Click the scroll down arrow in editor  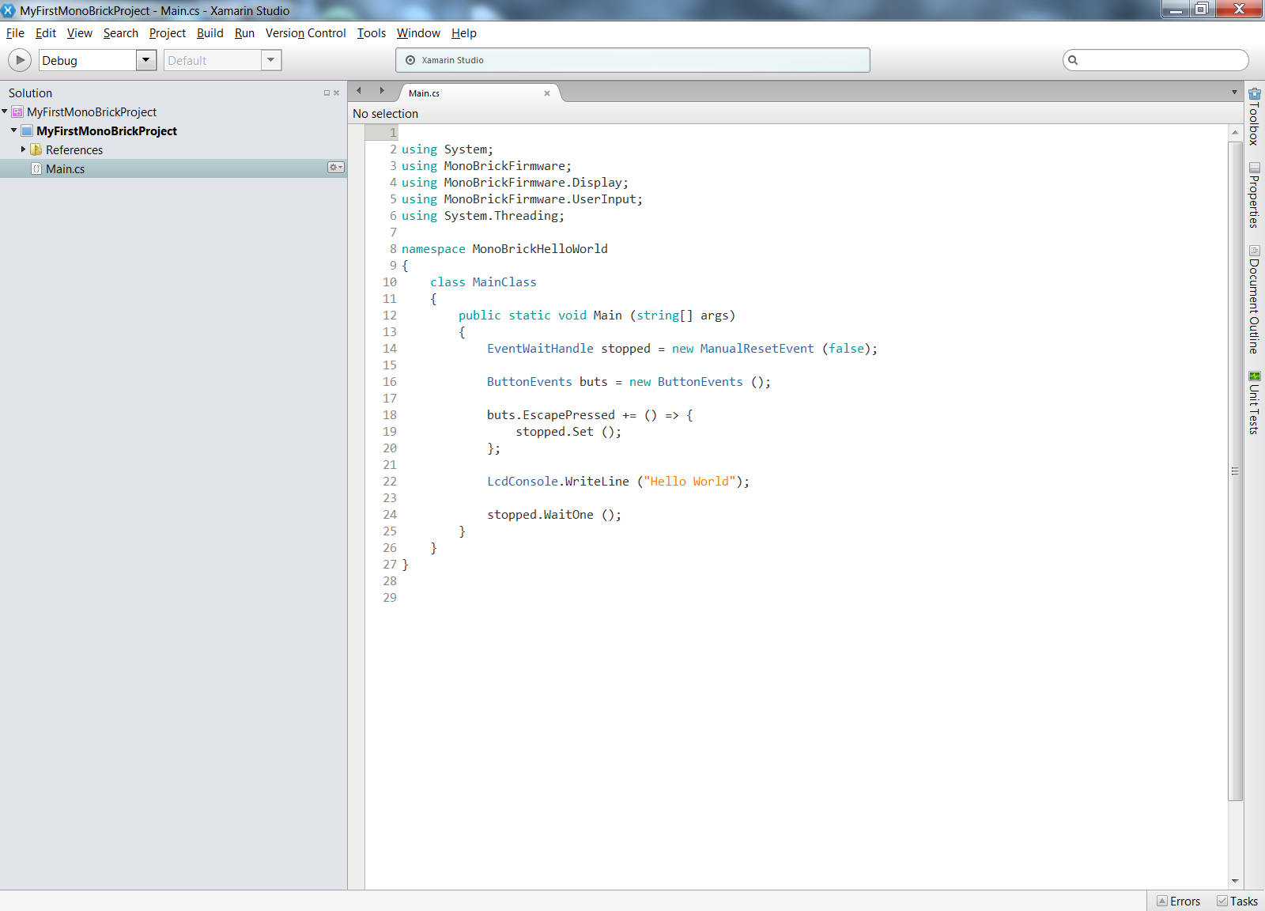(x=1235, y=881)
